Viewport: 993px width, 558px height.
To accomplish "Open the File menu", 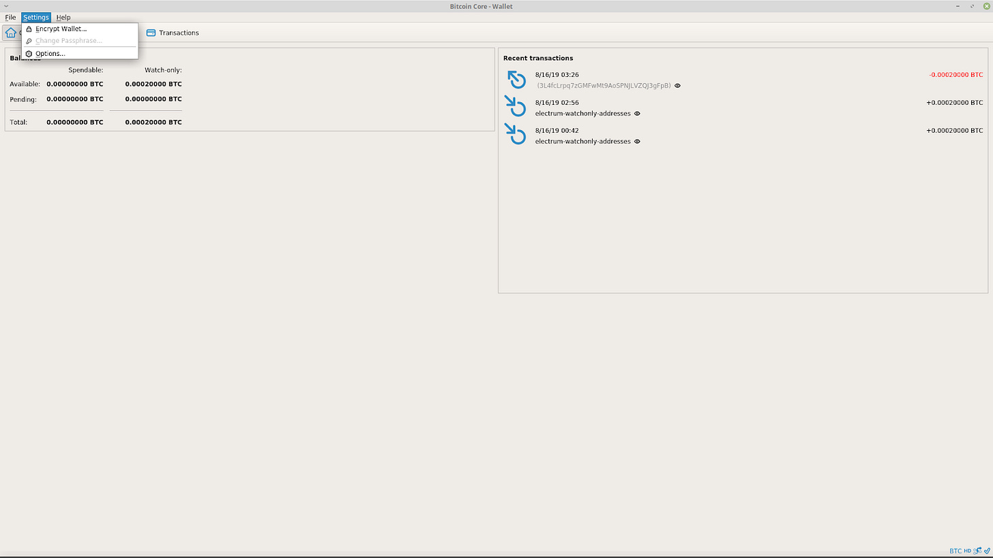I will pos(10,17).
